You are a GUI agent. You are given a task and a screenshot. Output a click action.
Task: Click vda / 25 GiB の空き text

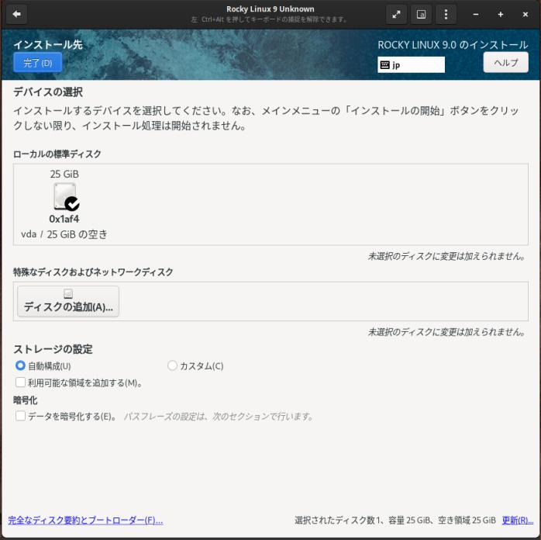pyautogui.click(x=64, y=234)
